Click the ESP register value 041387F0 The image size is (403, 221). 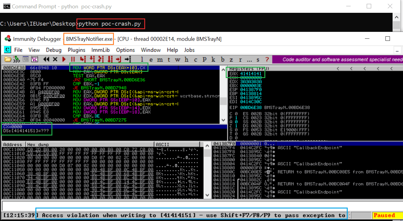click(x=251, y=90)
